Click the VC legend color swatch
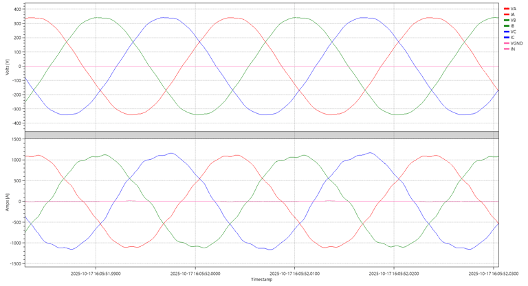This screenshot has height=286, width=528. pos(507,32)
